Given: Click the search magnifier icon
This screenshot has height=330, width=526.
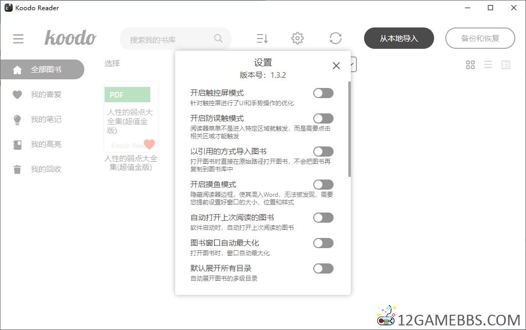Looking at the screenshot, I should coord(218,39).
